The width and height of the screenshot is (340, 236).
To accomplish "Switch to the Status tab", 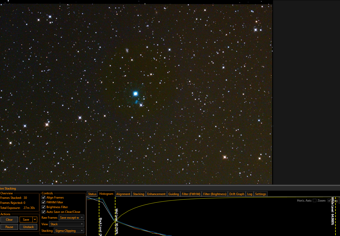I will coord(92,194).
